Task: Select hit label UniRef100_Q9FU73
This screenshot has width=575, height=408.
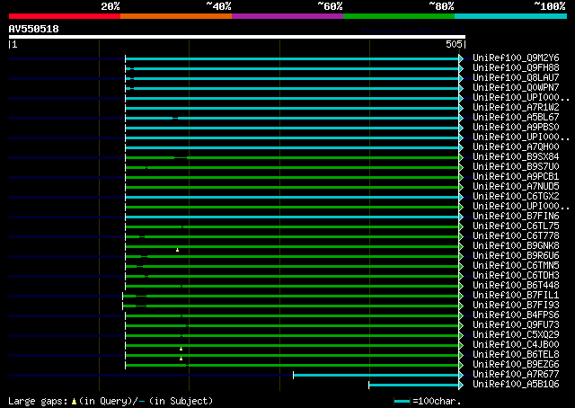Action: click(x=516, y=325)
